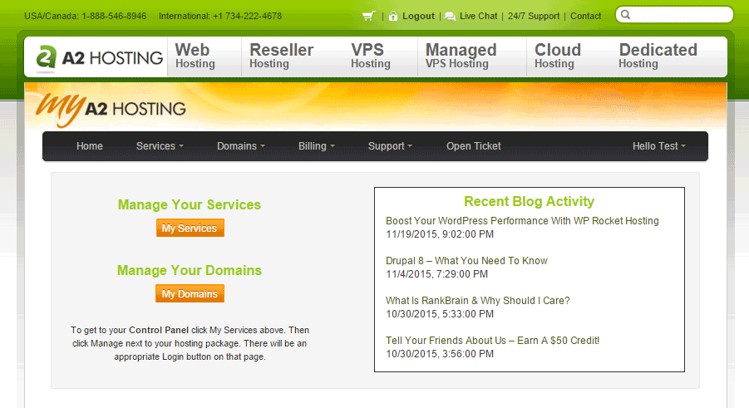
Task: Click the My Services button
Action: tap(190, 229)
